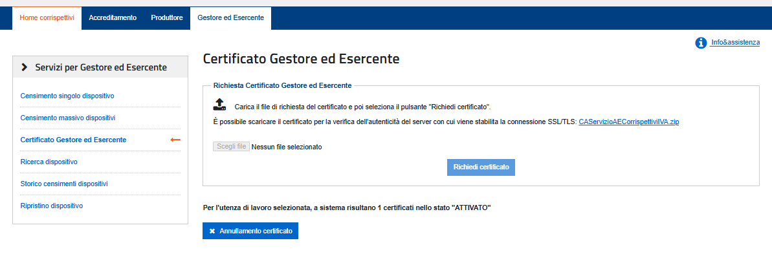Image resolution: width=772 pixels, height=256 pixels.
Task: Click the upload file icon
Action: [x=219, y=104]
